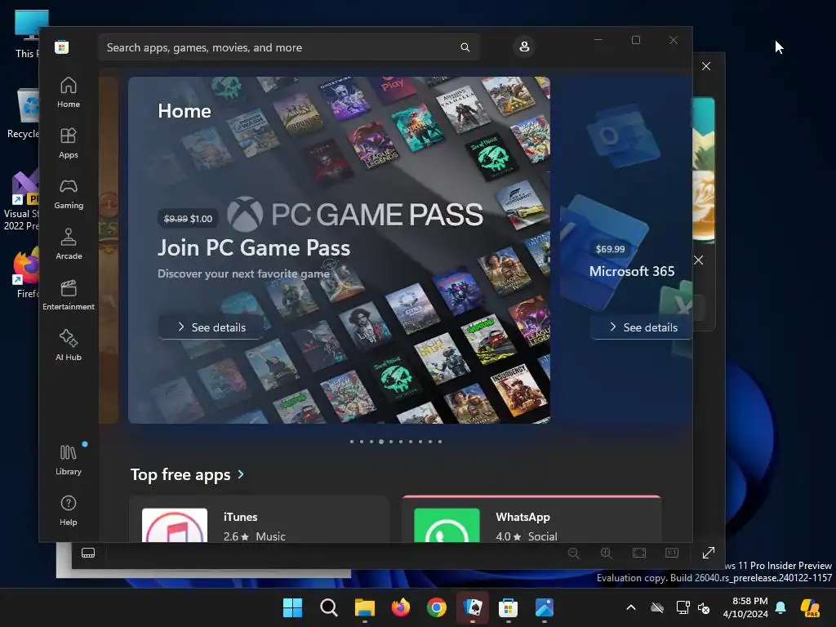Viewport: 836px width, 627px height.
Task: Open the user account profile icon
Action: click(x=524, y=47)
